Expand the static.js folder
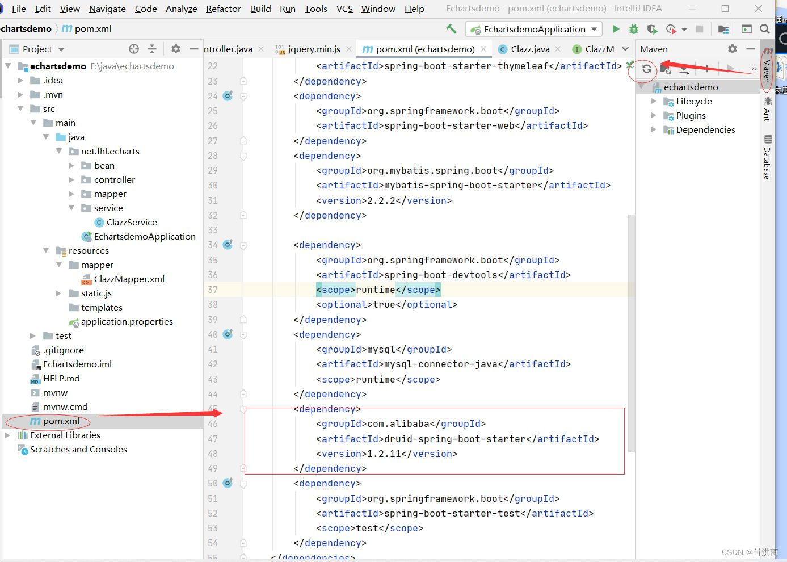Screen dimensions: 787x562 (58, 293)
